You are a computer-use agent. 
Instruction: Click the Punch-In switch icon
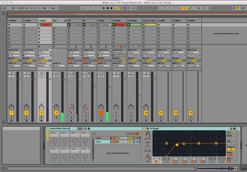click(178, 8)
